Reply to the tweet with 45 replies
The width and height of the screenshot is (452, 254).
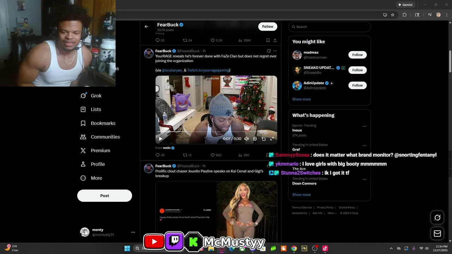point(160,155)
